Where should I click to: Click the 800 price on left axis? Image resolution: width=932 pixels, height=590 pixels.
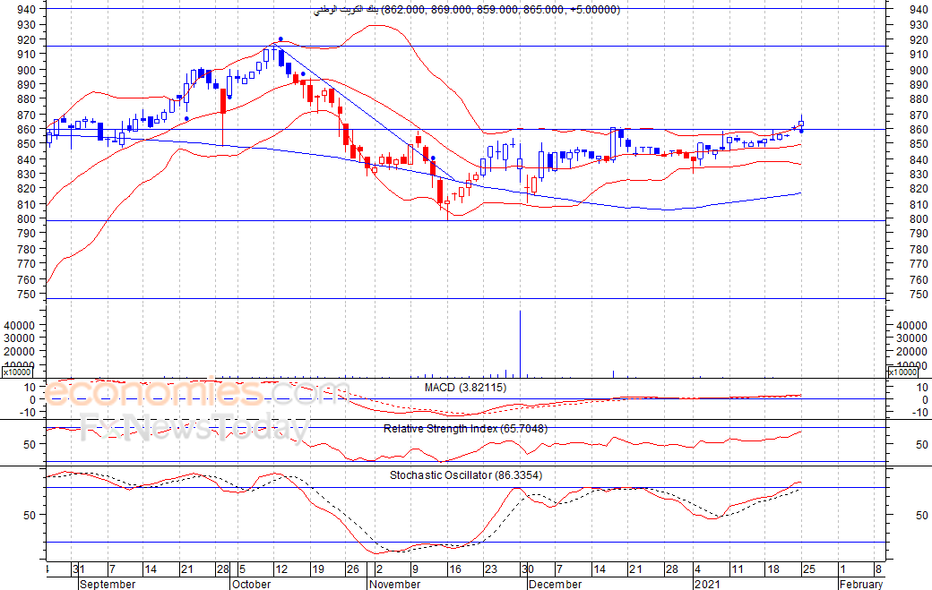tap(26, 219)
